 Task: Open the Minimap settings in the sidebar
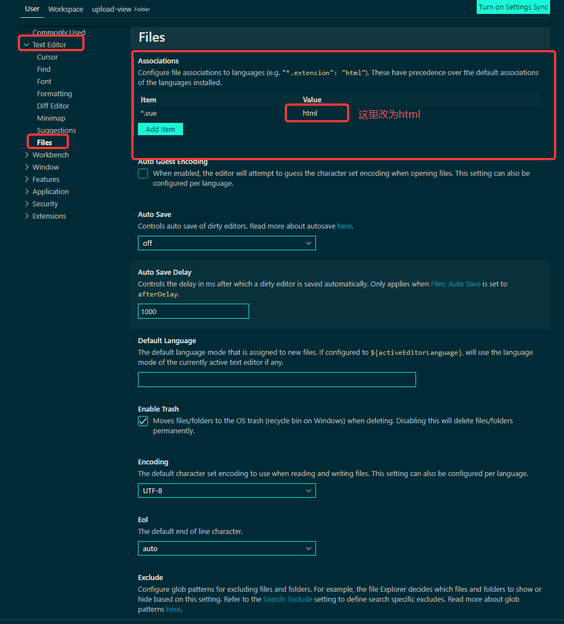51,118
